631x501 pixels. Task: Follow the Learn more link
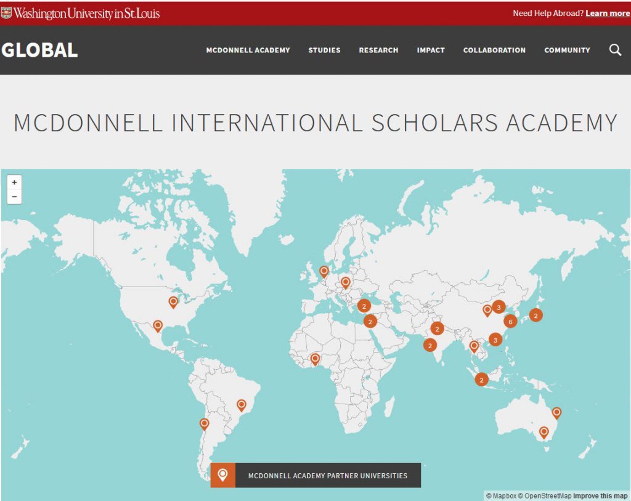(x=608, y=14)
